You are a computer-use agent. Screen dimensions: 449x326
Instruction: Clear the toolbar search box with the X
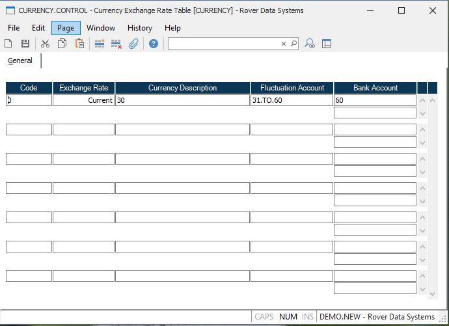coord(284,44)
